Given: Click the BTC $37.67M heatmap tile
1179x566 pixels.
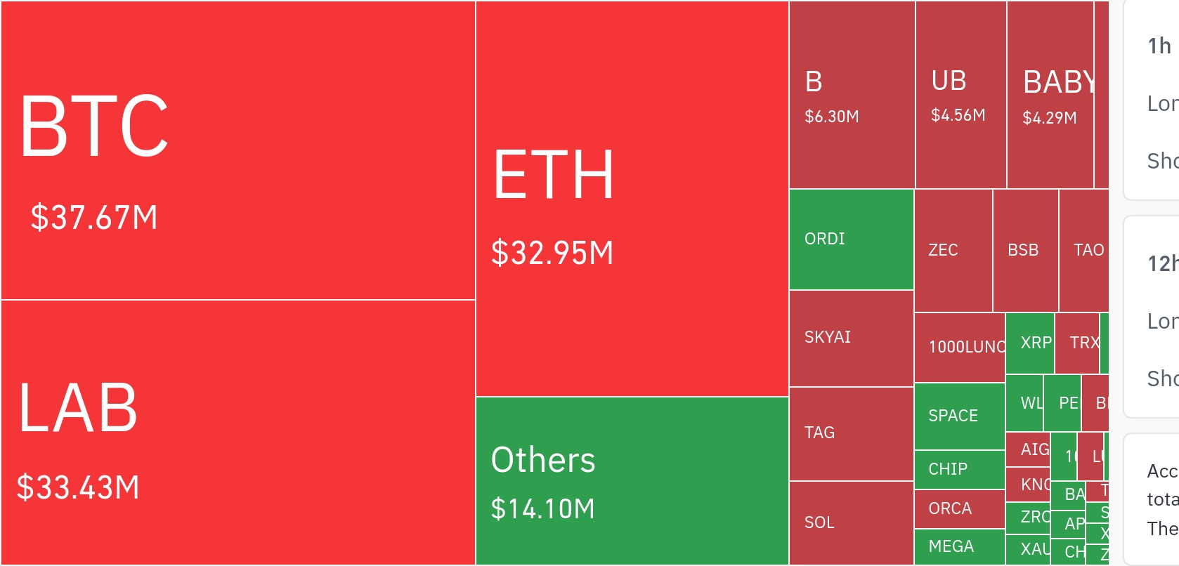Looking at the screenshot, I should (x=238, y=150).
